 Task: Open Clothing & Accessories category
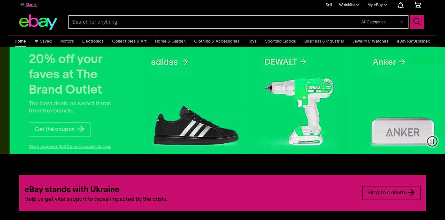point(217,41)
